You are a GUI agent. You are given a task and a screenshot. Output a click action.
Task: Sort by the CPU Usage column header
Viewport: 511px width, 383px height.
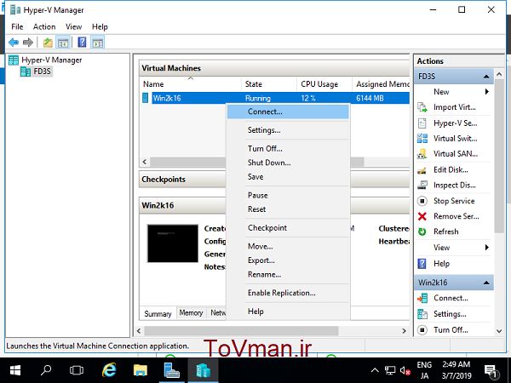(x=324, y=84)
